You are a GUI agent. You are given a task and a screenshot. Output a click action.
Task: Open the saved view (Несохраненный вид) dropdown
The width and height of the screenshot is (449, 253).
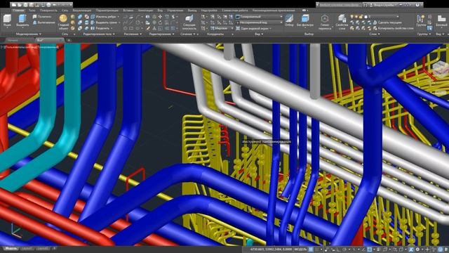[x=259, y=22]
